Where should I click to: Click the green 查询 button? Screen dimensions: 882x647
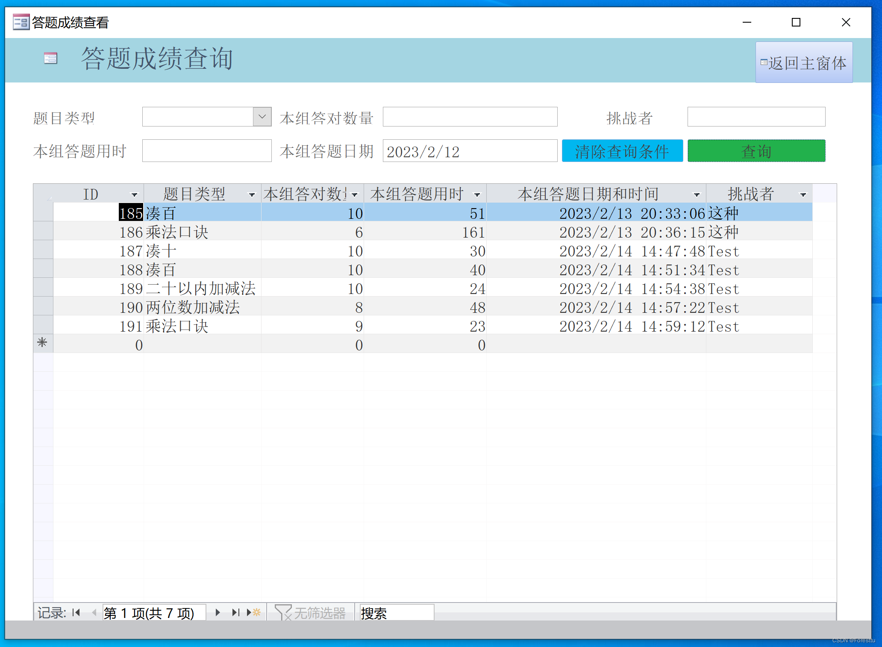point(756,151)
